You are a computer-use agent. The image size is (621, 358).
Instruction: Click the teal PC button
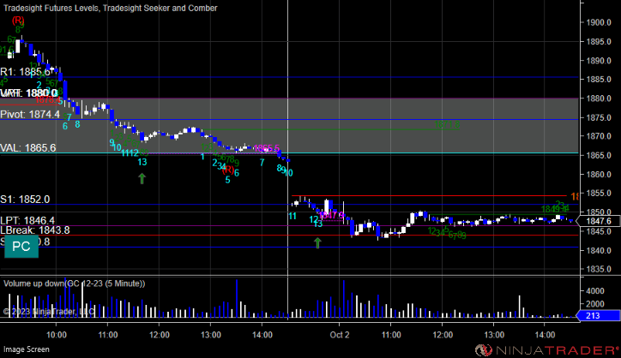click(x=21, y=247)
